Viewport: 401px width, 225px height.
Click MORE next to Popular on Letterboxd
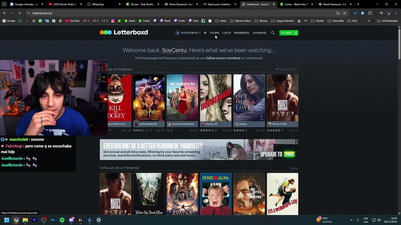(294, 168)
